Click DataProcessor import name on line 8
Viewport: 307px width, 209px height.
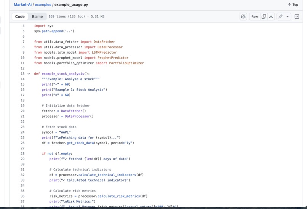[110, 47]
